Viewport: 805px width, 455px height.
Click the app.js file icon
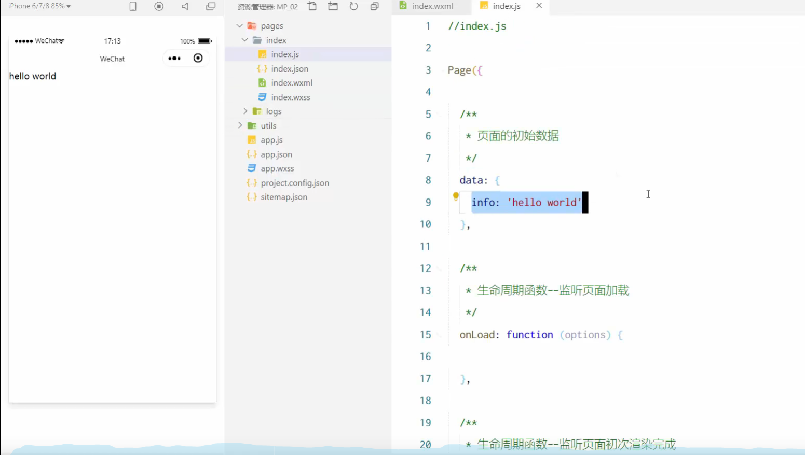coord(252,140)
